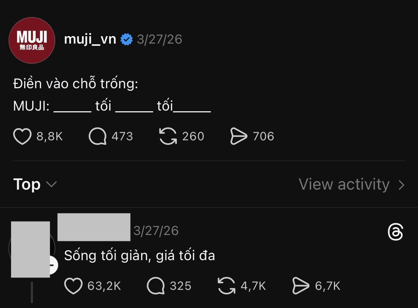Viewport: 418px width, 308px height.
Task: Repost the top reply
Action: pyautogui.click(x=227, y=286)
